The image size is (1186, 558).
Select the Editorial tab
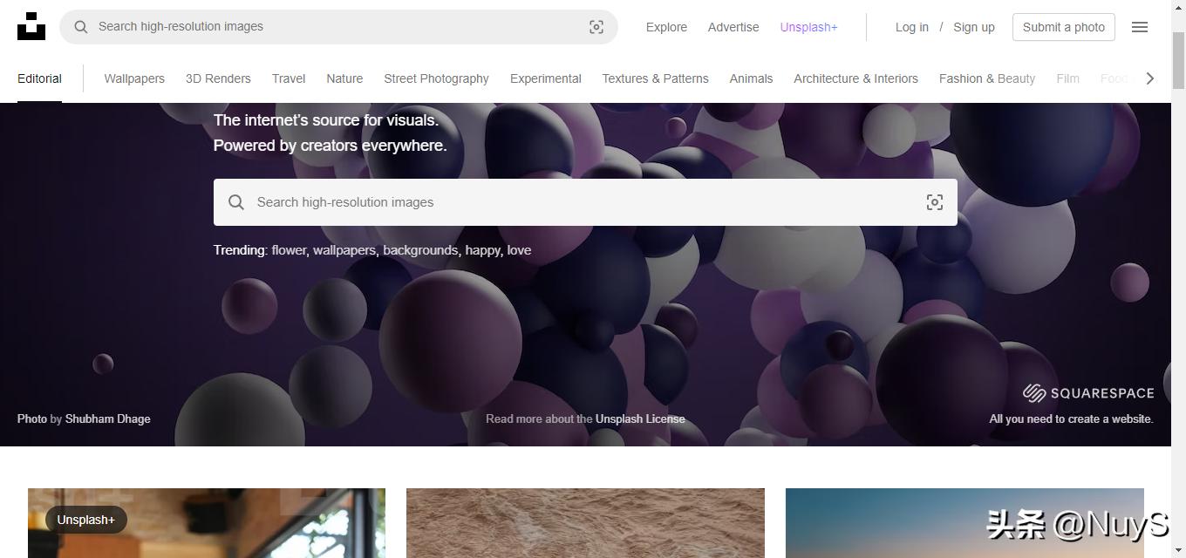point(39,78)
